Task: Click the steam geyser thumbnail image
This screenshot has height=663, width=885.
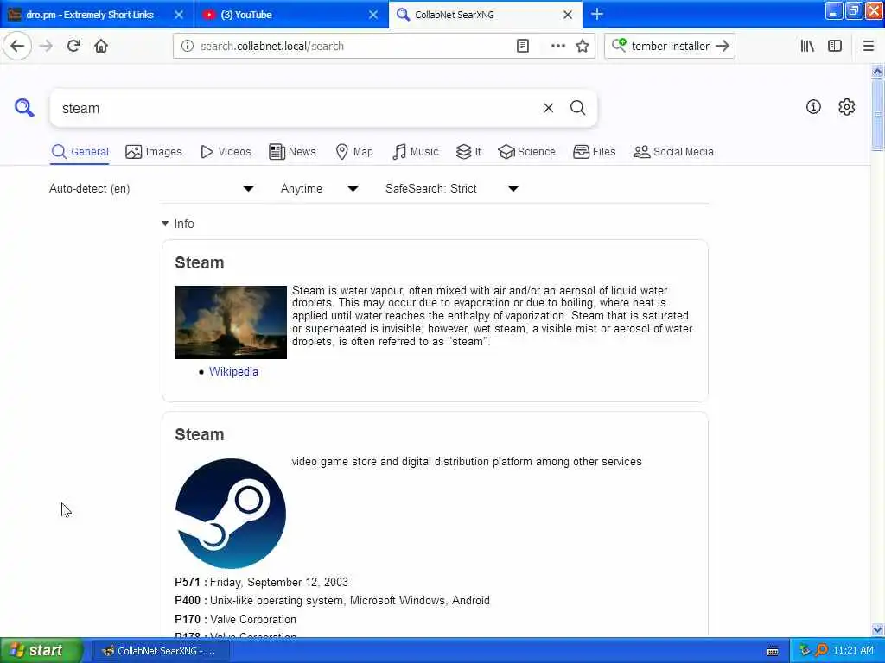Action: click(230, 322)
